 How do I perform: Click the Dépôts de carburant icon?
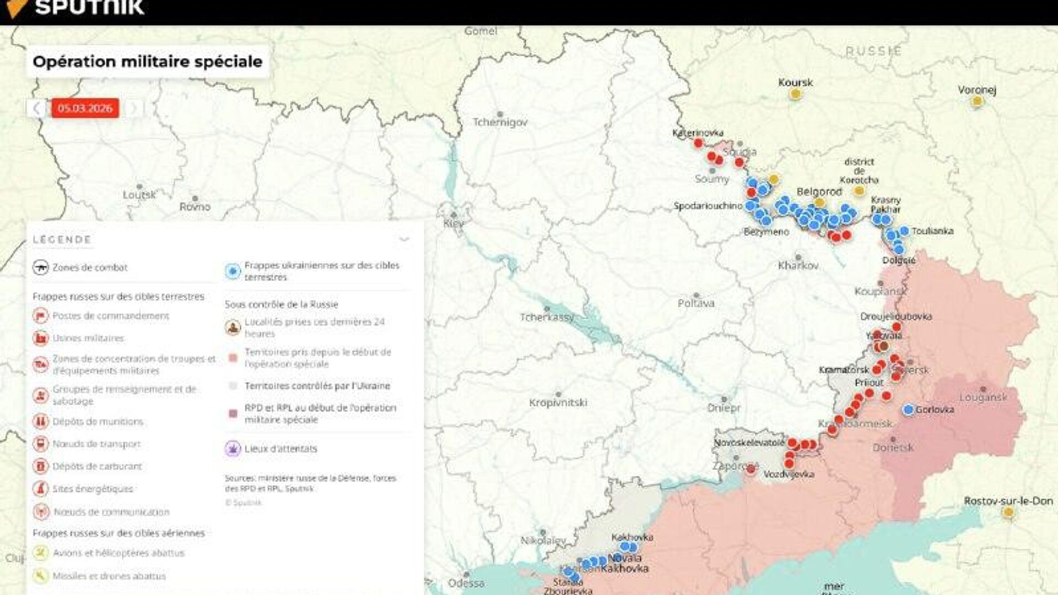(x=40, y=466)
